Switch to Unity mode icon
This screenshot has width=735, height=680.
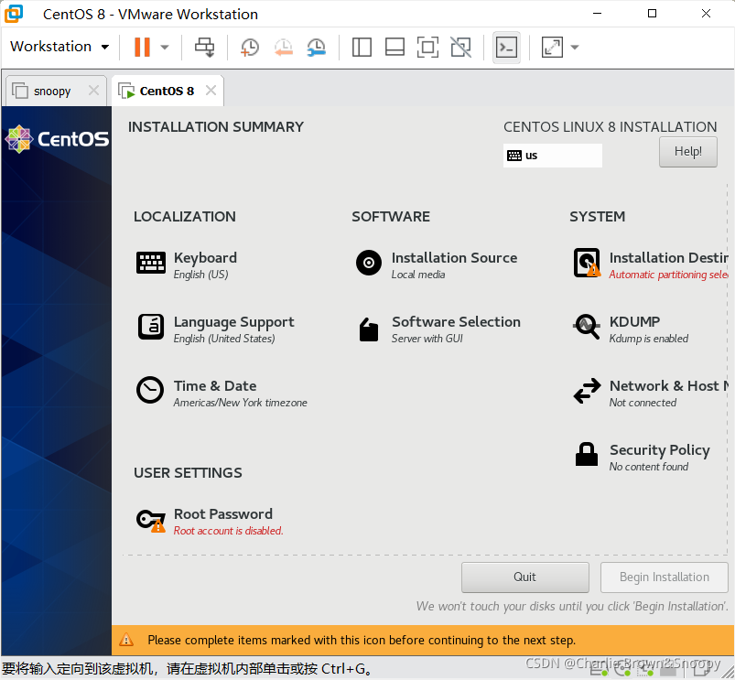[460, 47]
